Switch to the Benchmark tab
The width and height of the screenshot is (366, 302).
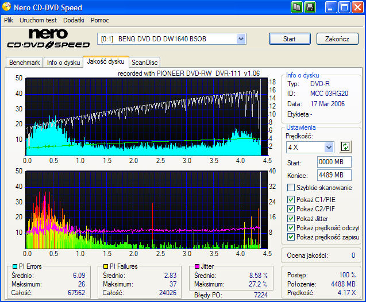coord(24,63)
